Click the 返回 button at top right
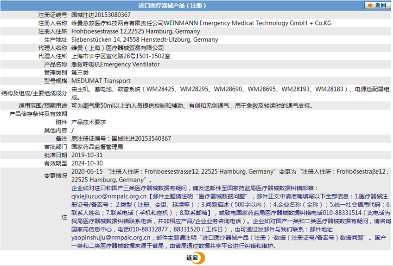This screenshot has width=394, height=266. (377, 5)
